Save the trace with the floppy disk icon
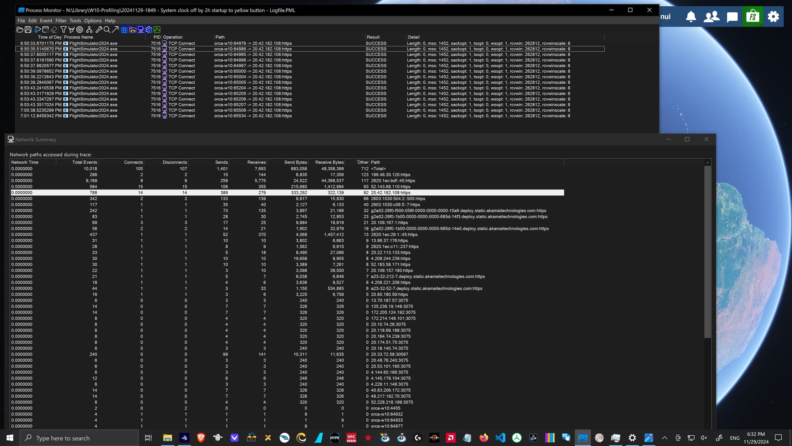Screen dimensions: 792x446 click(x=28, y=29)
